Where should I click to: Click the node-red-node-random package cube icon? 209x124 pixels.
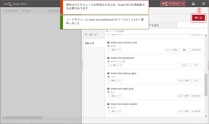pos(109,104)
